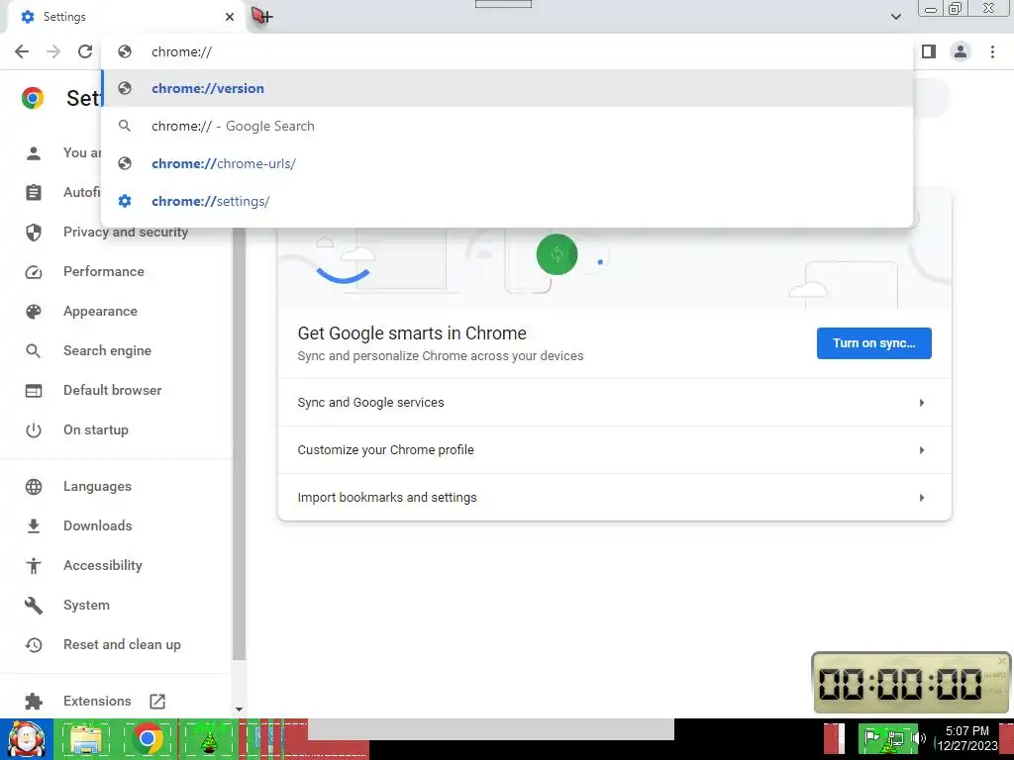This screenshot has width=1014, height=760.
Task: Go back using the back arrow
Action: (x=22, y=51)
